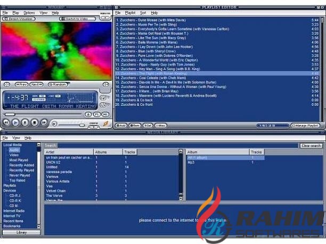Skip ahead with the round next-track button
Viewport: 326px width, 244px height.
click(x=44, y=122)
